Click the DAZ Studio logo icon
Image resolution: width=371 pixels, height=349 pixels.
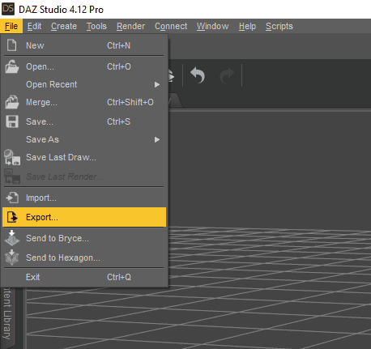pyautogui.click(x=8, y=9)
